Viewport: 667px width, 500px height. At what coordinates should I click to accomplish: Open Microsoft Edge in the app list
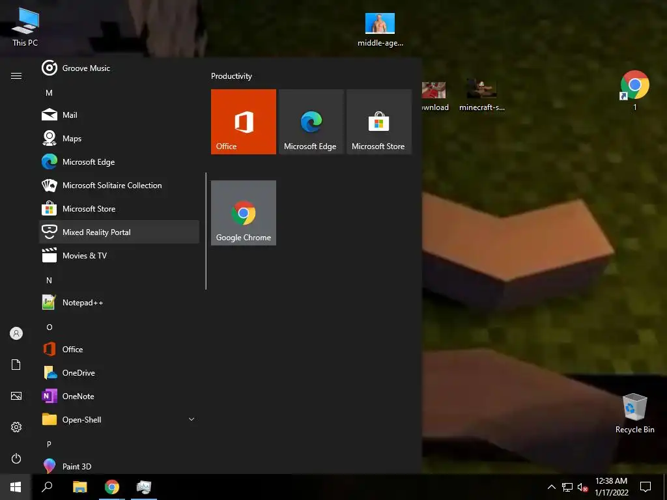pyautogui.click(x=119, y=161)
